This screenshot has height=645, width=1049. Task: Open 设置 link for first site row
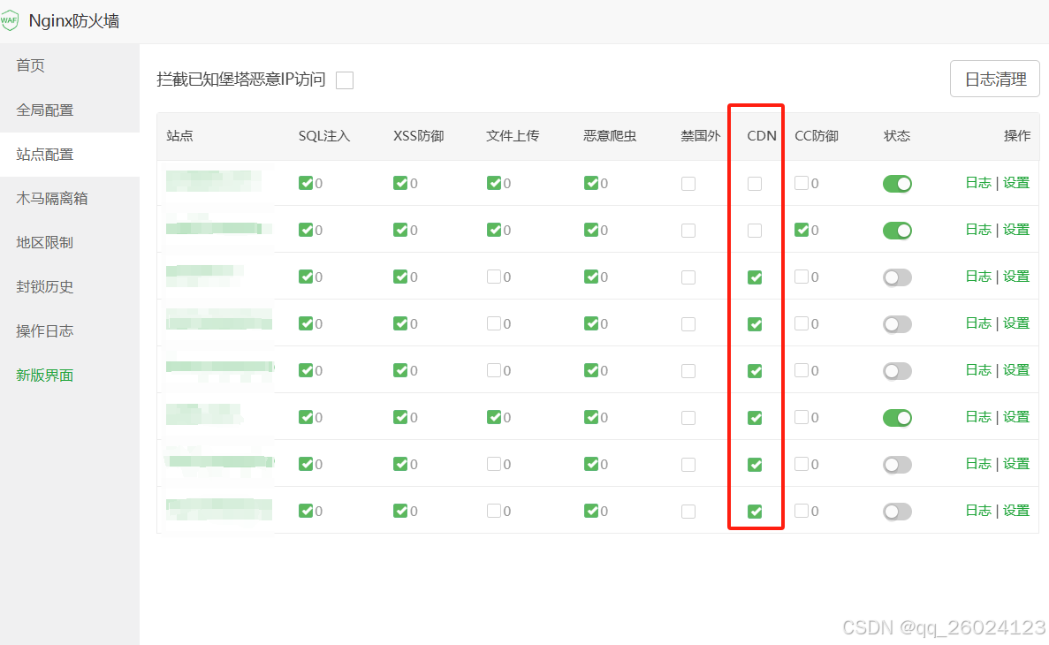click(1016, 183)
